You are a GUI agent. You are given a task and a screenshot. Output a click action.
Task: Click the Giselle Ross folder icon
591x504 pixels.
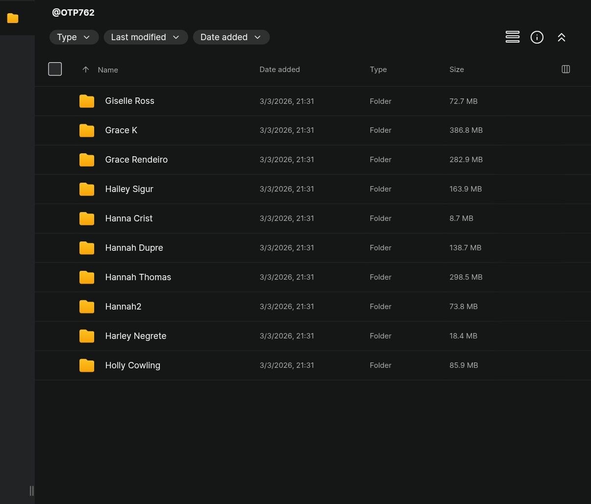coord(87,101)
